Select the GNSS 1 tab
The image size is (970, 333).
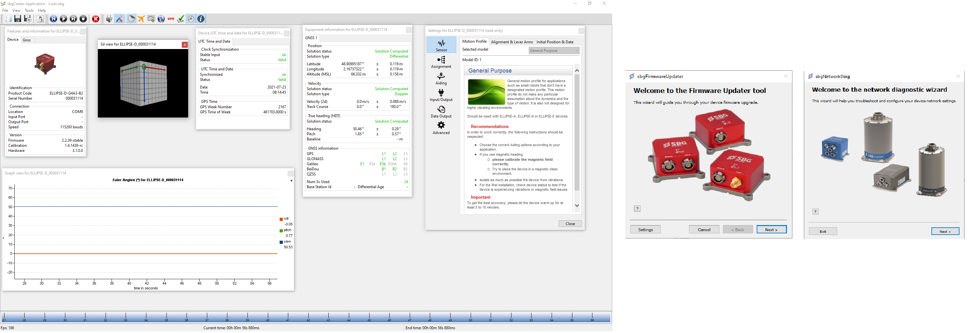pos(311,38)
